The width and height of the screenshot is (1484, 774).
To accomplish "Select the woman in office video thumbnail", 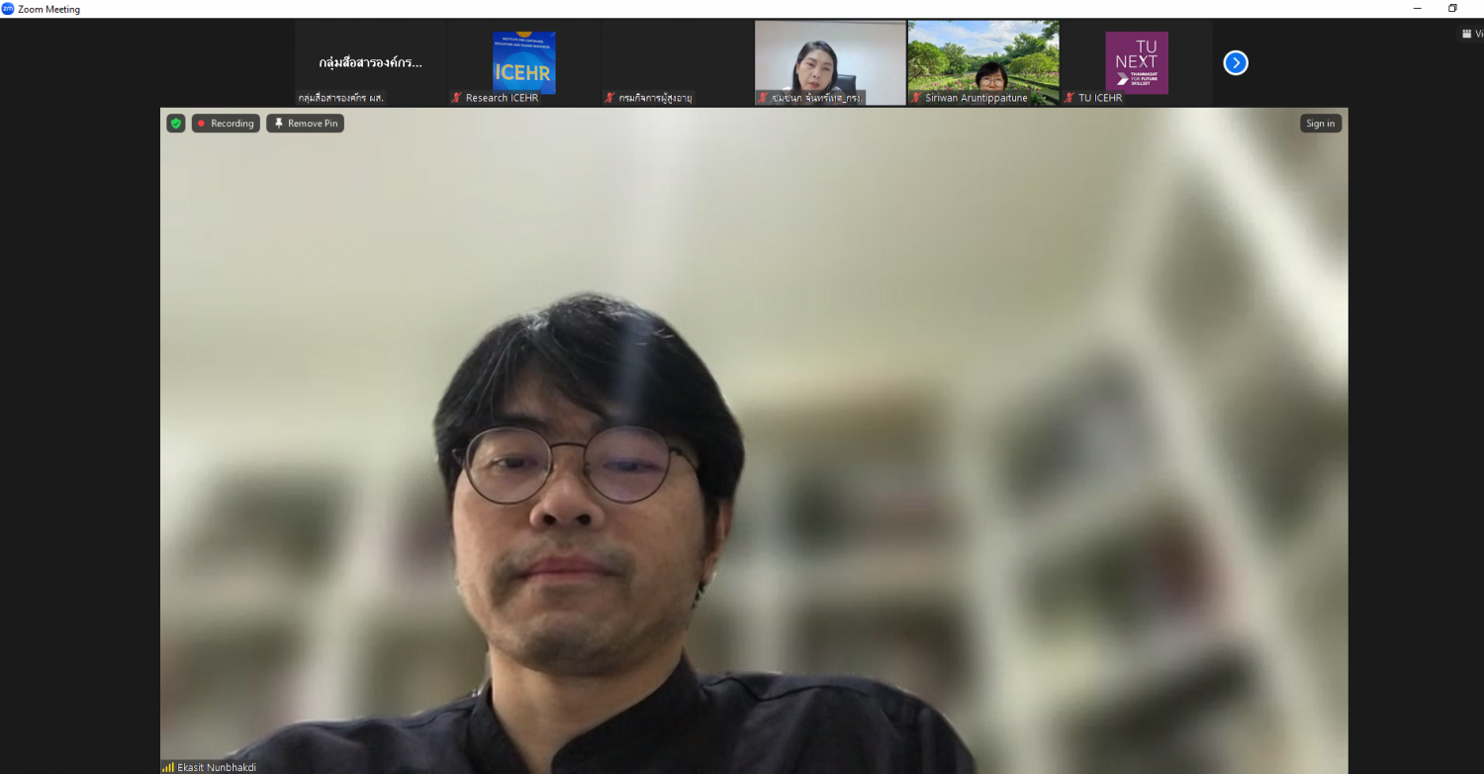I will tap(830, 63).
